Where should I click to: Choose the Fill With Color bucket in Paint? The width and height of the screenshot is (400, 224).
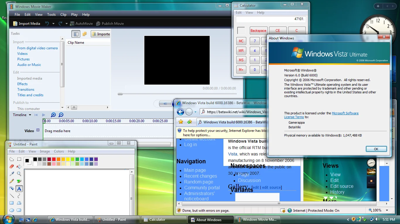coord(19,167)
